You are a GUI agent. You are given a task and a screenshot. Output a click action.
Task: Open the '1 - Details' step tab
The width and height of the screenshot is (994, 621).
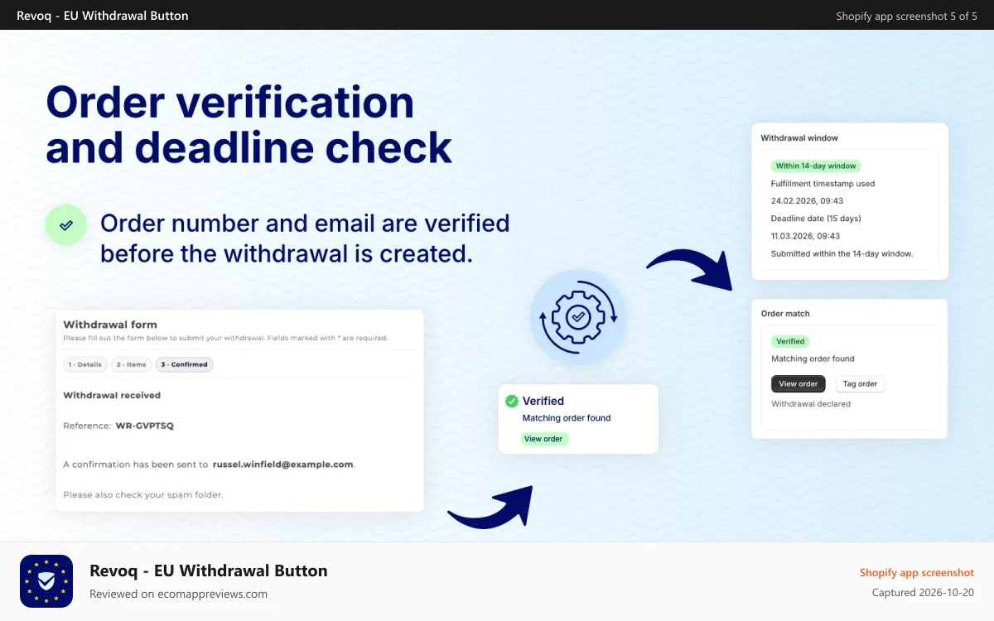tap(85, 364)
